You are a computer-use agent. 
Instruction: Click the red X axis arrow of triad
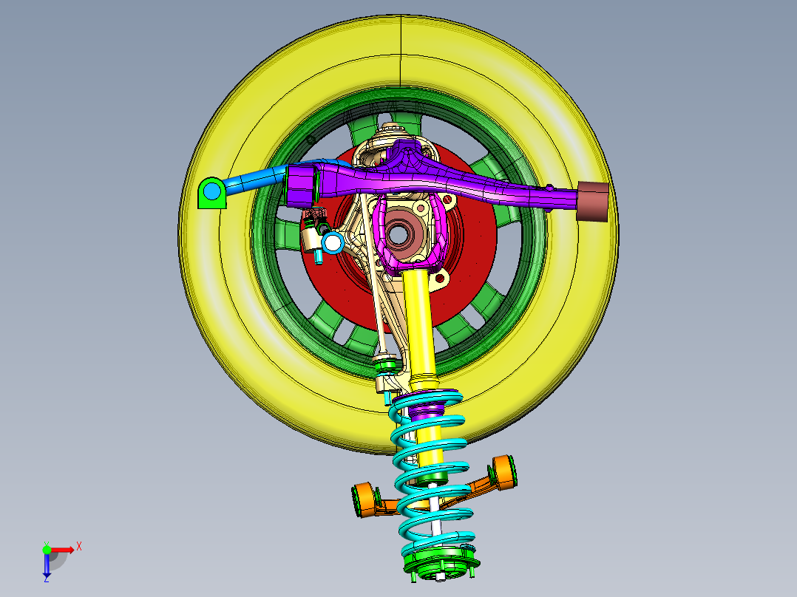coord(63,550)
